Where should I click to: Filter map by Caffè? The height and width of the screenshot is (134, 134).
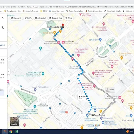(x=28, y=18)
